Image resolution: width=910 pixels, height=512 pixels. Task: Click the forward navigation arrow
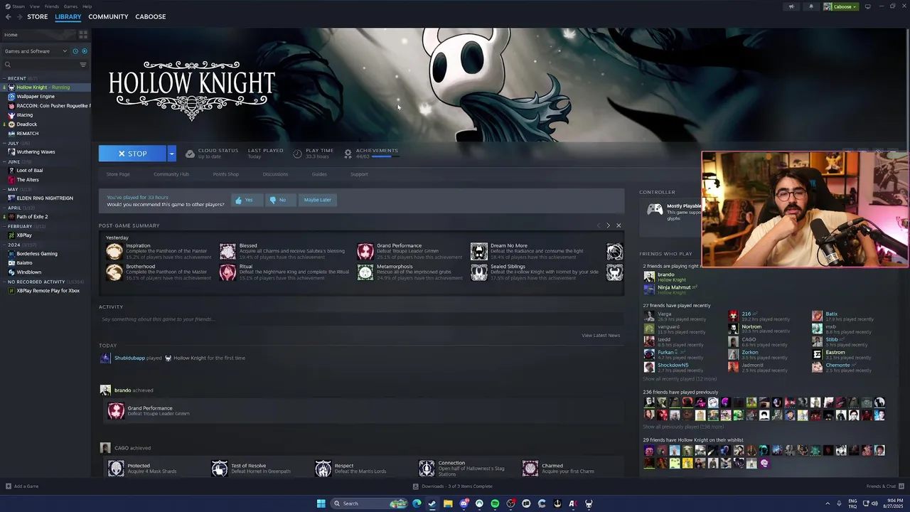[18, 16]
